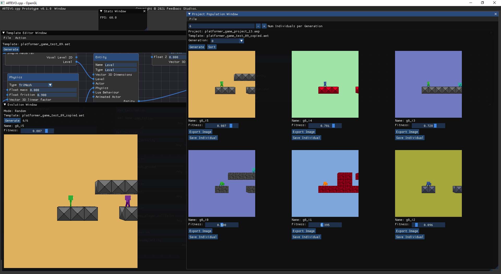This screenshot has width=501, height=274.
Task: Open the Window menu in top bar
Action: coord(60,9)
